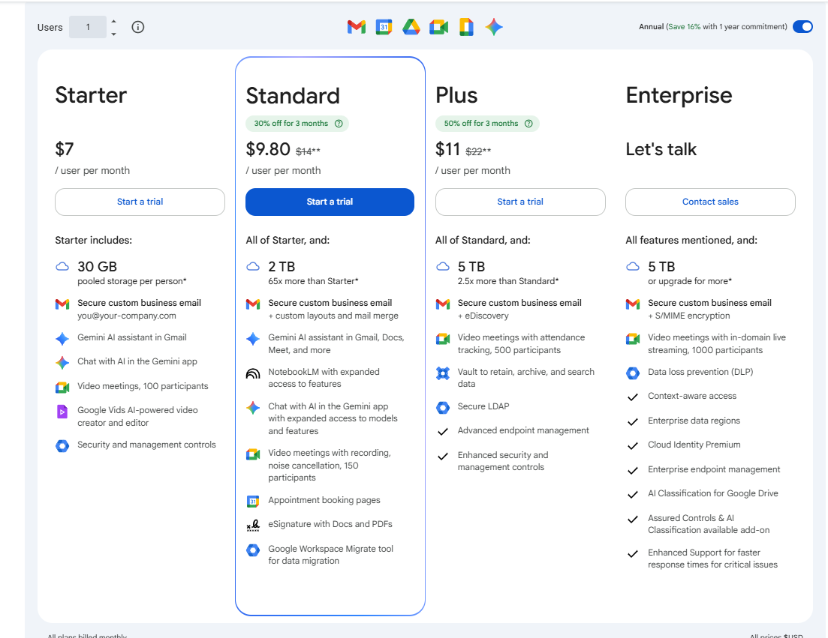Click Contact sales for Enterprise plan
Viewport: 828px width, 638px height.
710,202
